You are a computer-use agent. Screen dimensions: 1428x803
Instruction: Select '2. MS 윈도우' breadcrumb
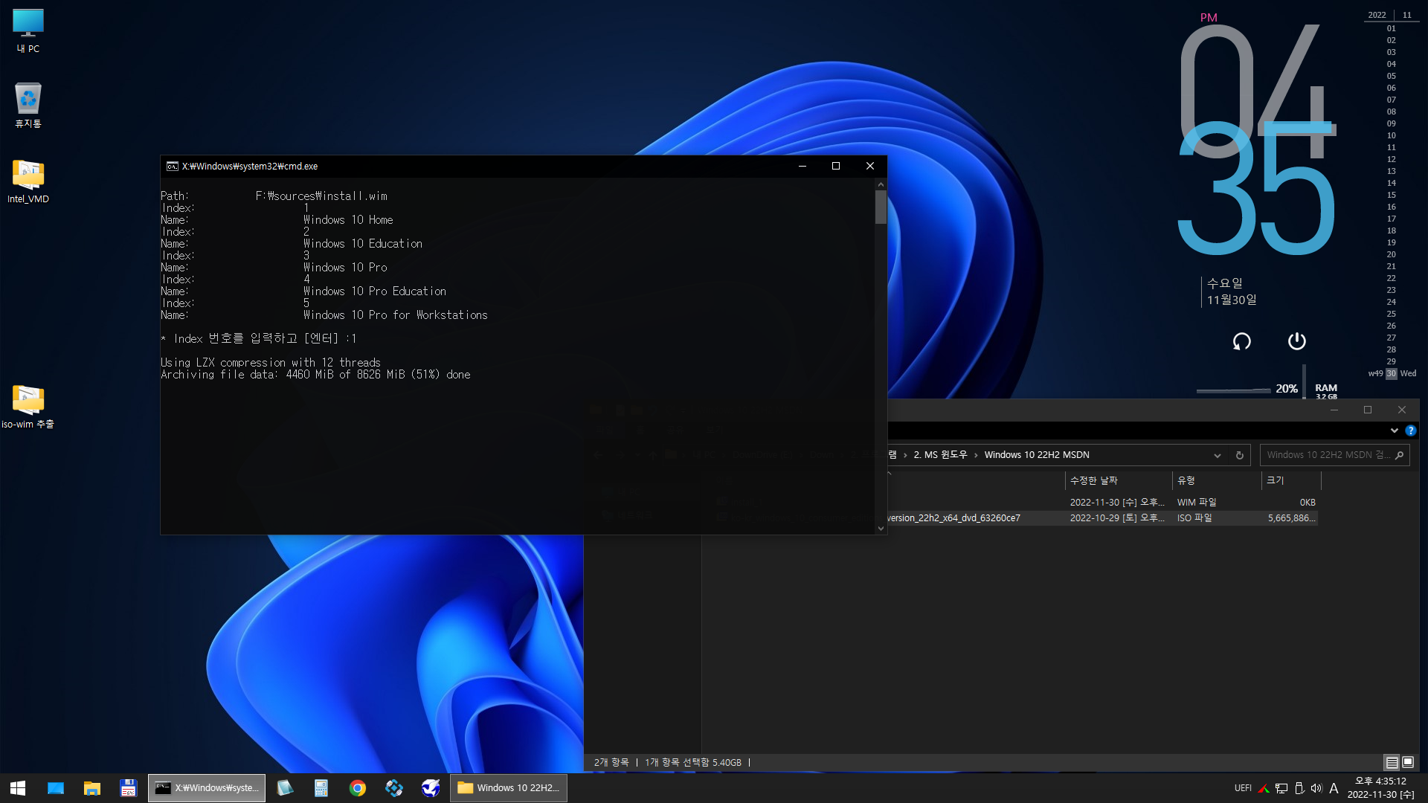[940, 455]
